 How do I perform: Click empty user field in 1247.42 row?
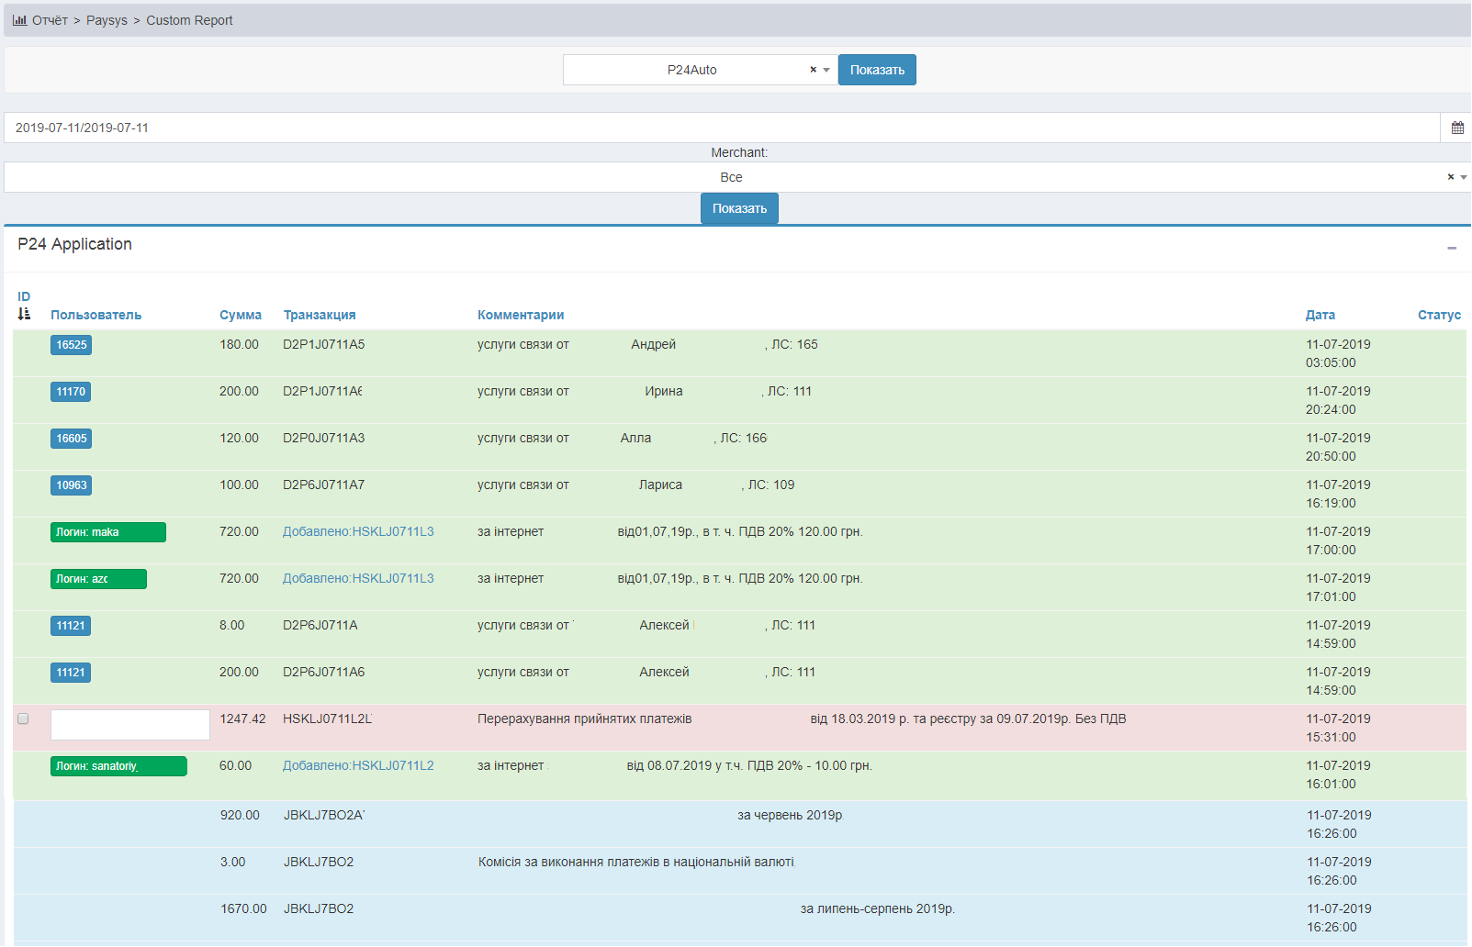pyautogui.click(x=130, y=725)
